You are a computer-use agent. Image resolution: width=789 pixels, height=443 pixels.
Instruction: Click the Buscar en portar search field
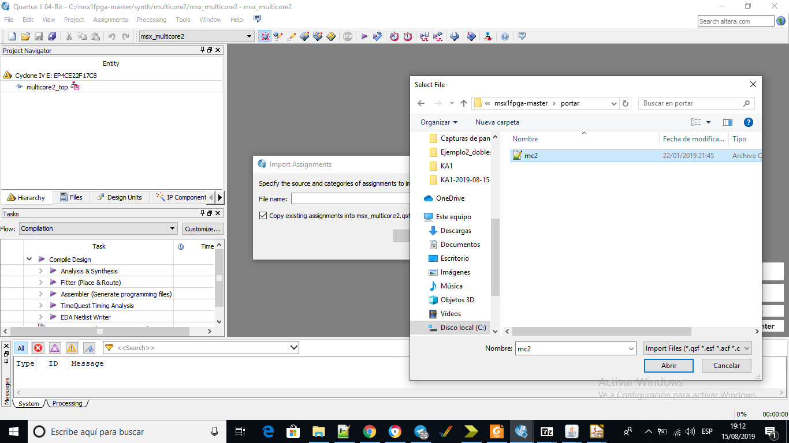(690, 103)
